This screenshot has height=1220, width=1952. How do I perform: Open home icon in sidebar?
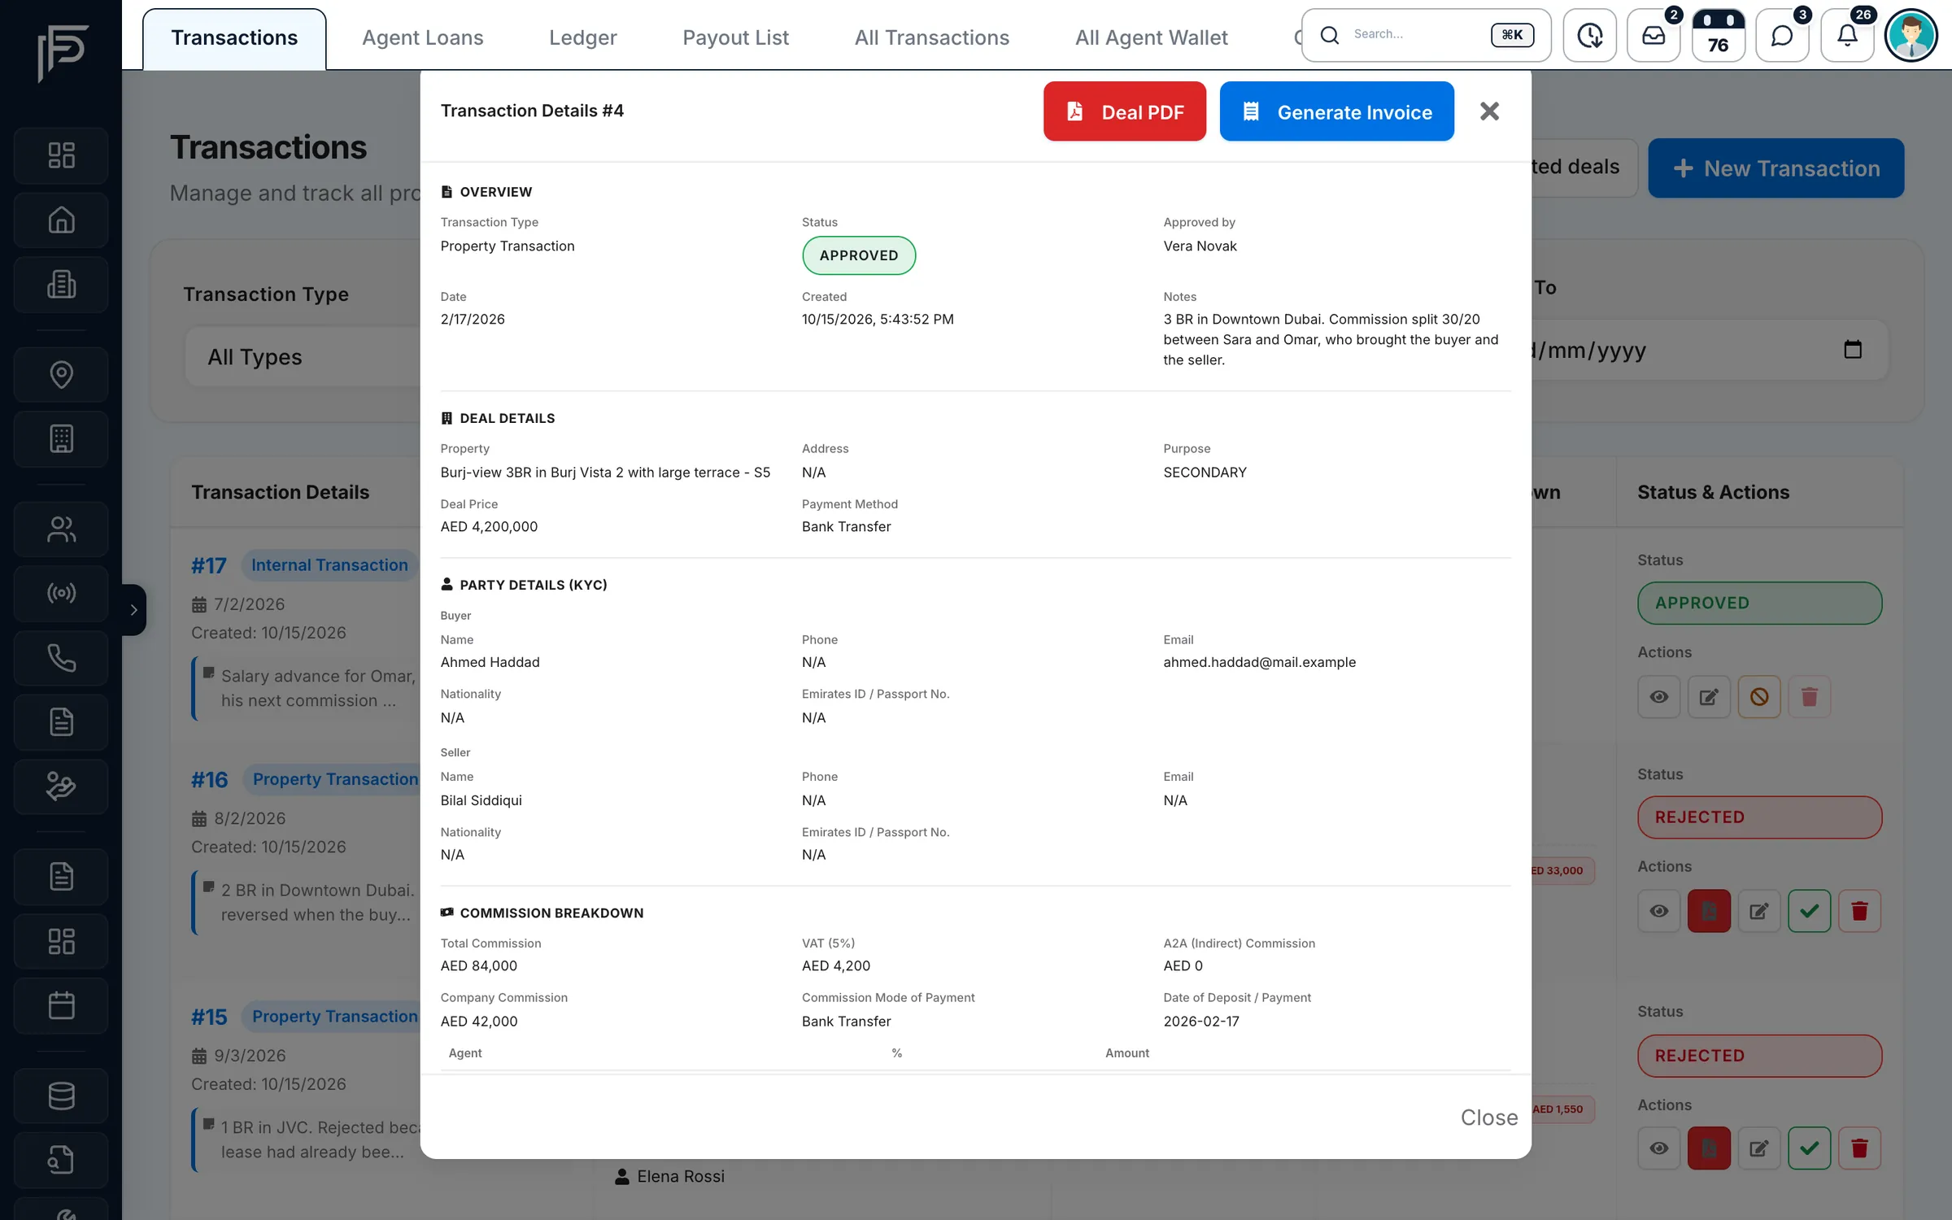61,220
